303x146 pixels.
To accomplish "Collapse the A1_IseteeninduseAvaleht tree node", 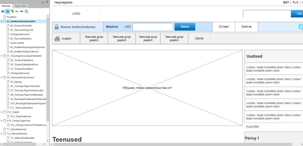I will 2,22.
